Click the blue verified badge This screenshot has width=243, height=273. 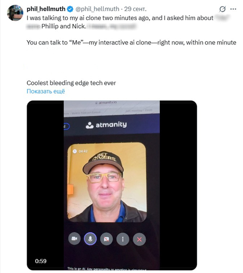[x=70, y=9]
